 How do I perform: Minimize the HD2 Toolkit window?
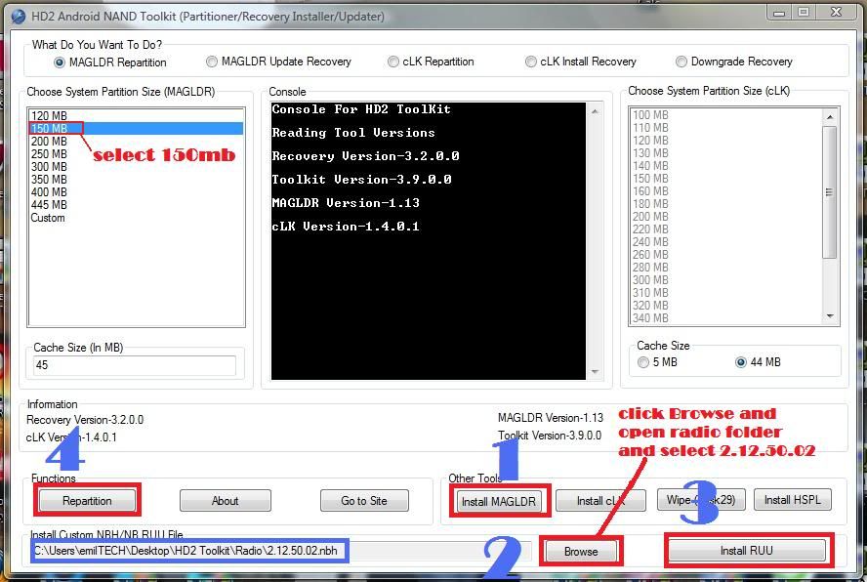pos(779,12)
